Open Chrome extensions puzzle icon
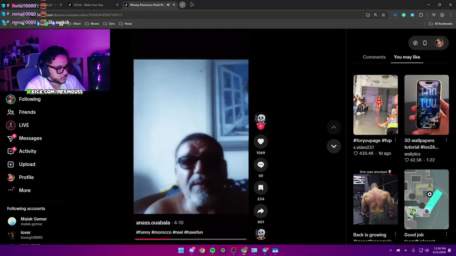The width and height of the screenshot is (456, 256). 421,15
